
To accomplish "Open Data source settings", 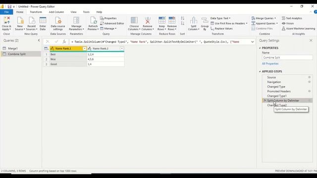I will [58, 24].
